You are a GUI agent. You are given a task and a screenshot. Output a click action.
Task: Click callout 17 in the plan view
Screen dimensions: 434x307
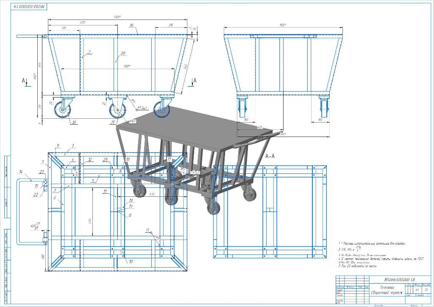[169, 160]
